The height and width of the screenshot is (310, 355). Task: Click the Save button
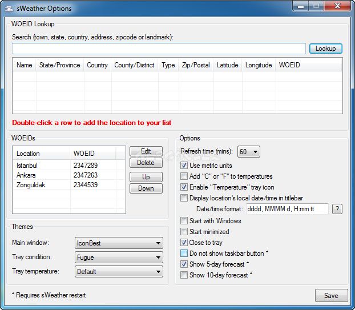click(331, 296)
